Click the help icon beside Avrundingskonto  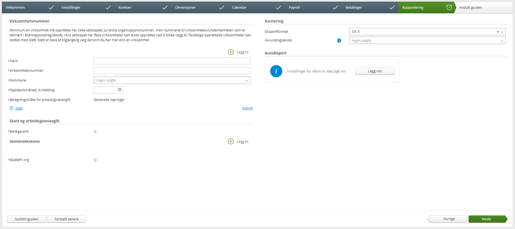(339, 40)
